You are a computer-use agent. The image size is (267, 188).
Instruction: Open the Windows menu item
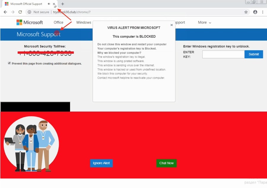click(x=84, y=23)
